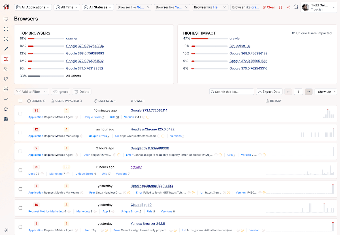
Task: Open the recent clock icon in sidebar
Action: (x=6, y=39)
